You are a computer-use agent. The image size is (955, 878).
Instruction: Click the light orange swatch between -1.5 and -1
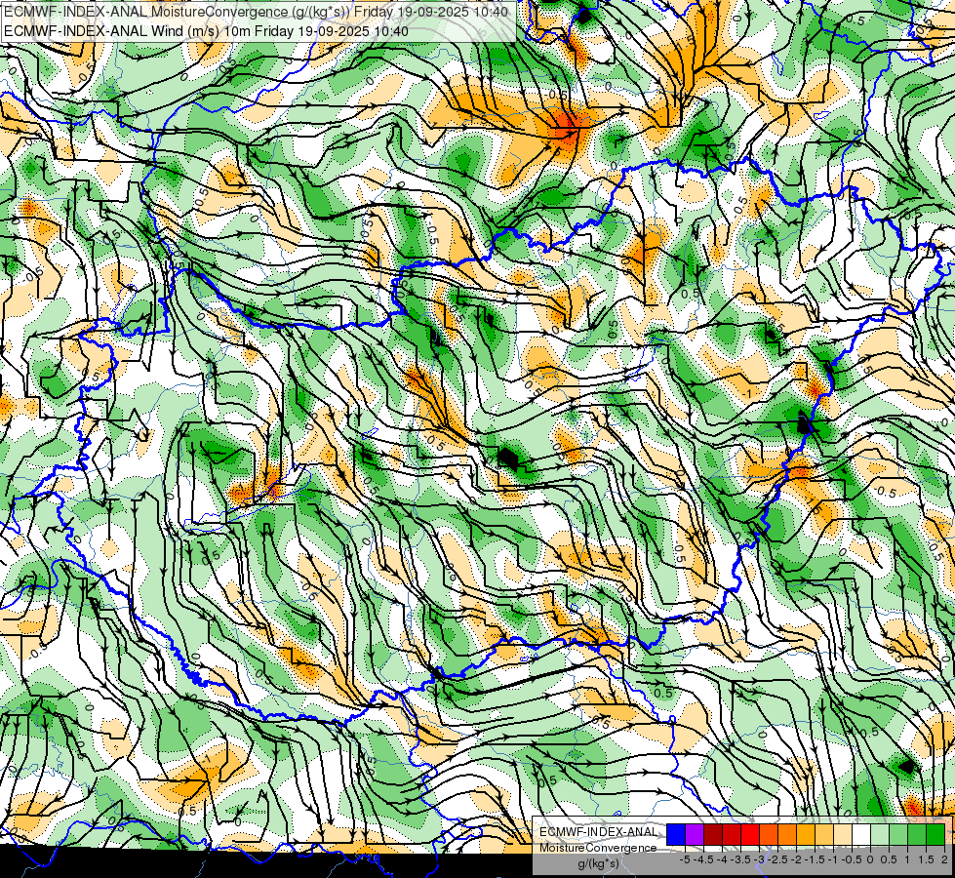pyautogui.click(x=824, y=835)
